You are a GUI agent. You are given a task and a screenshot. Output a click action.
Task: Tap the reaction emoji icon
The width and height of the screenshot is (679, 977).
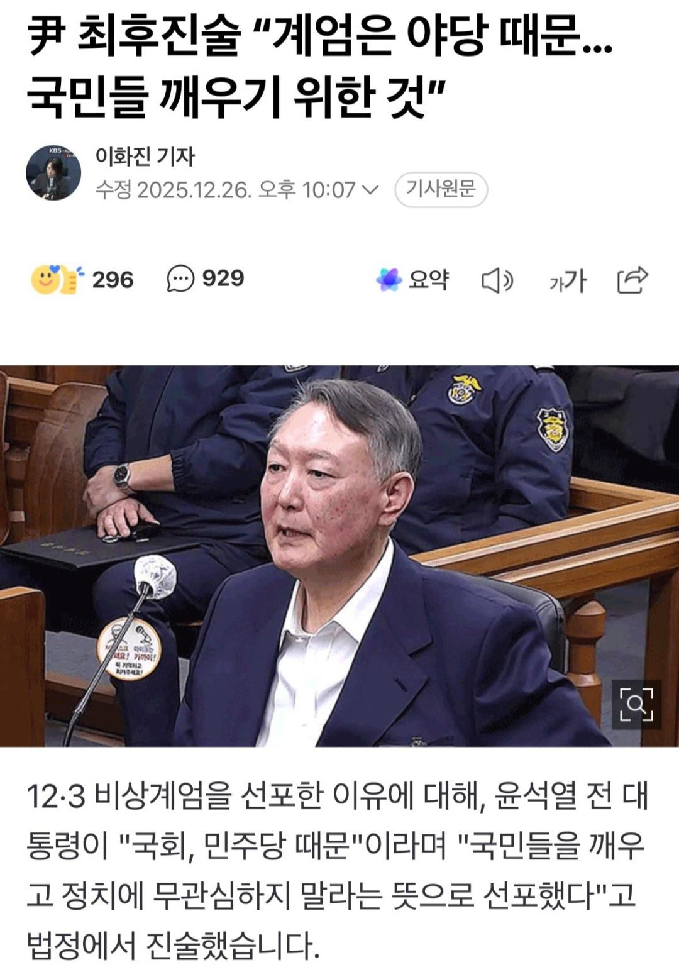tap(57, 279)
